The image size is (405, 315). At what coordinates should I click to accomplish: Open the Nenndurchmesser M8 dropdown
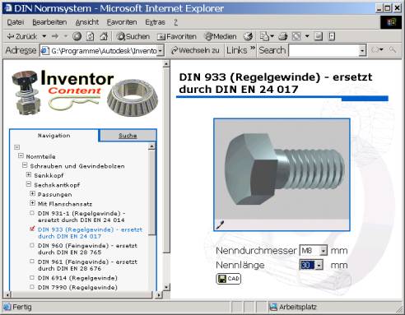click(x=314, y=250)
